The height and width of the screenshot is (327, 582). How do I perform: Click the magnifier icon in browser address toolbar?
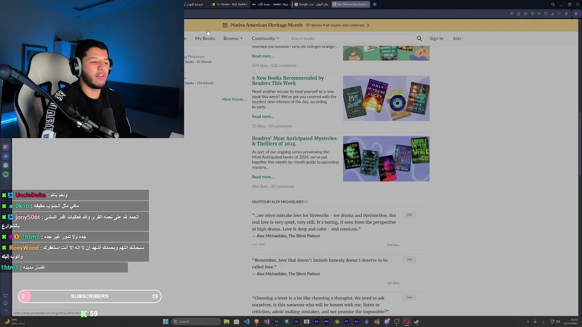tap(512, 14)
